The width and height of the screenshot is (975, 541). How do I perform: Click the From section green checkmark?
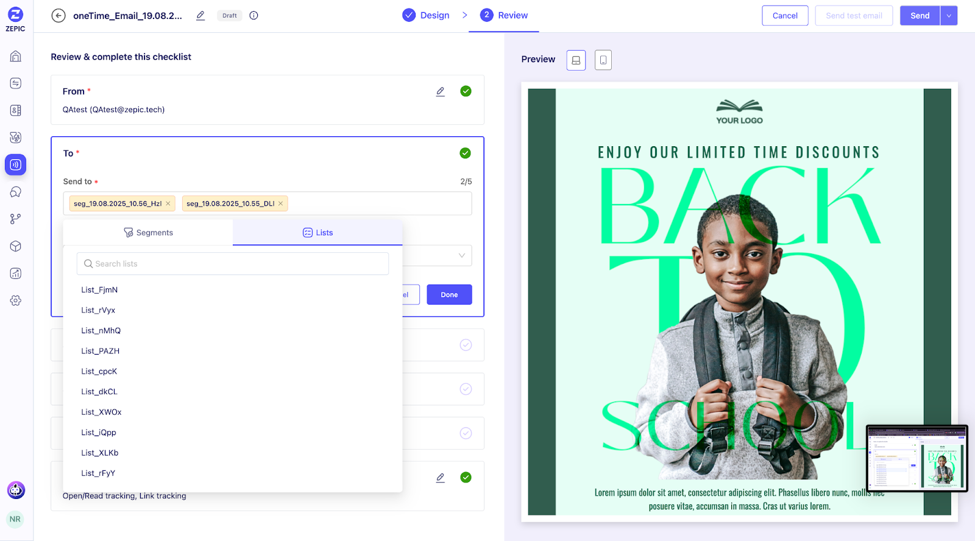(x=466, y=91)
